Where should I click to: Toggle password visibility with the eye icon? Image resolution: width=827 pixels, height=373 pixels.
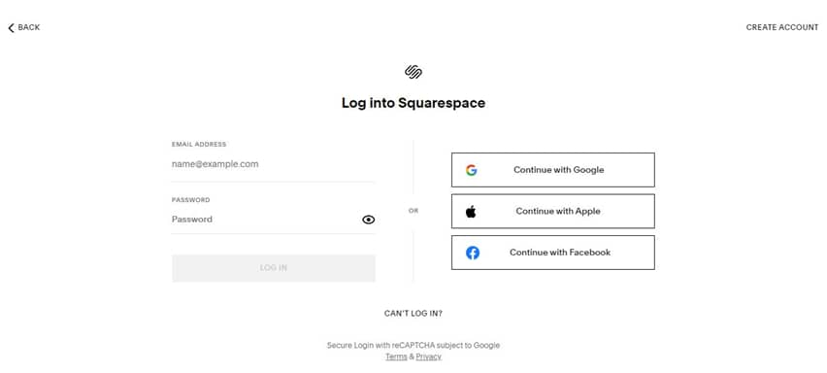369,220
